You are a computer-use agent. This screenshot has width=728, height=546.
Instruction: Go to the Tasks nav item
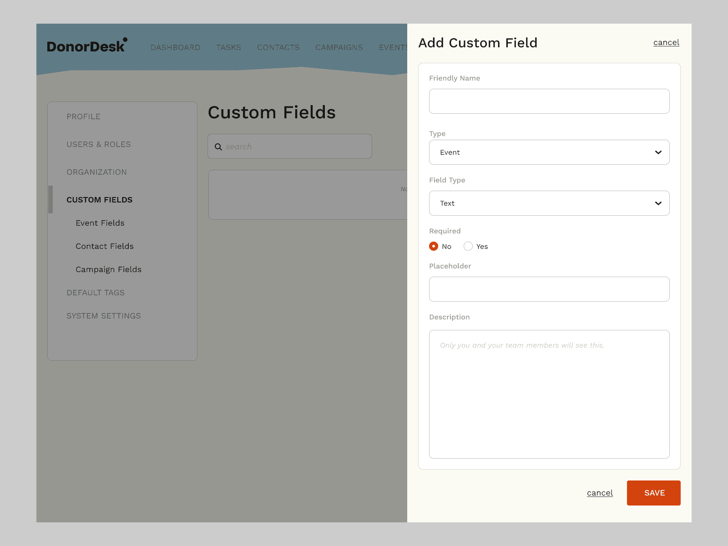pos(228,47)
